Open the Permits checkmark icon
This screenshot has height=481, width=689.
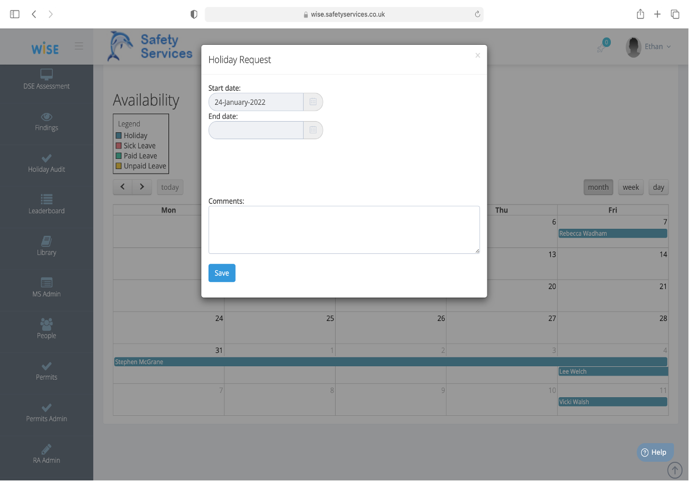[47, 366]
